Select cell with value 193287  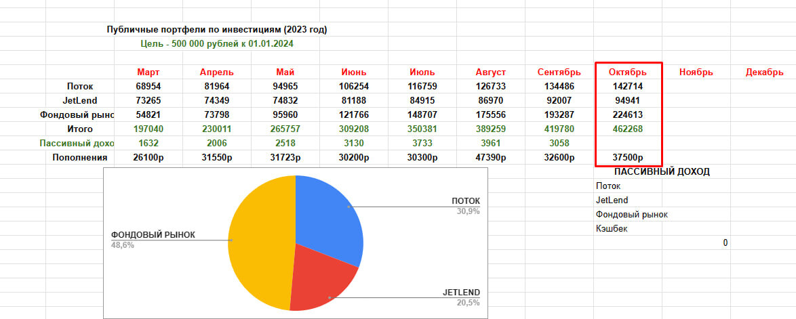click(x=559, y=114)
